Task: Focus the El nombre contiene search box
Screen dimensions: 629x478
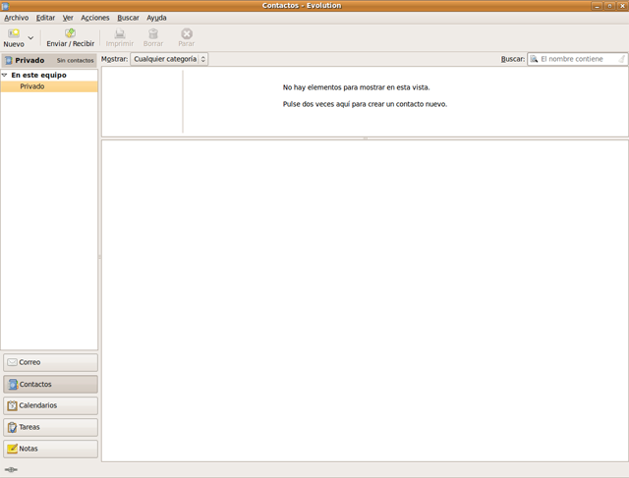Action: pos(576,59)
